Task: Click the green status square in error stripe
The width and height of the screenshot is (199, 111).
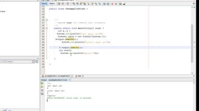Action: coord(194,7)
